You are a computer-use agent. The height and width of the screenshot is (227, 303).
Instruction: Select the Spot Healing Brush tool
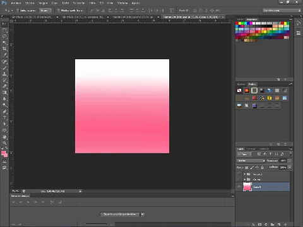pos(4,62)
